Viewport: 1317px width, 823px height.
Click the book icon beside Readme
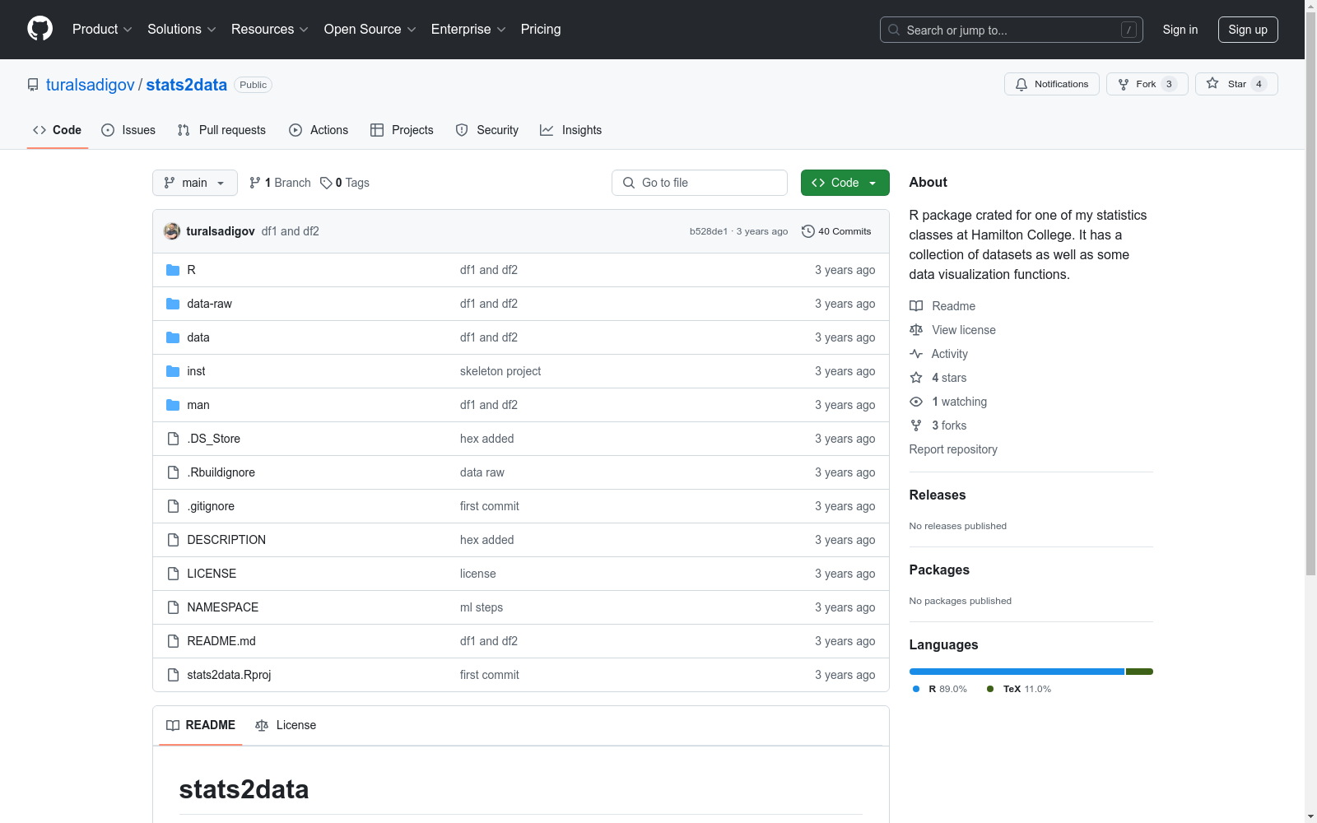point(916,306)
